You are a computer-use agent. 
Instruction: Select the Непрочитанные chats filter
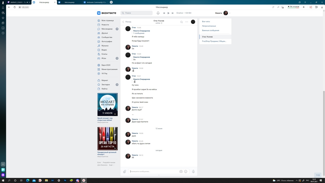[x=209, y=26]
